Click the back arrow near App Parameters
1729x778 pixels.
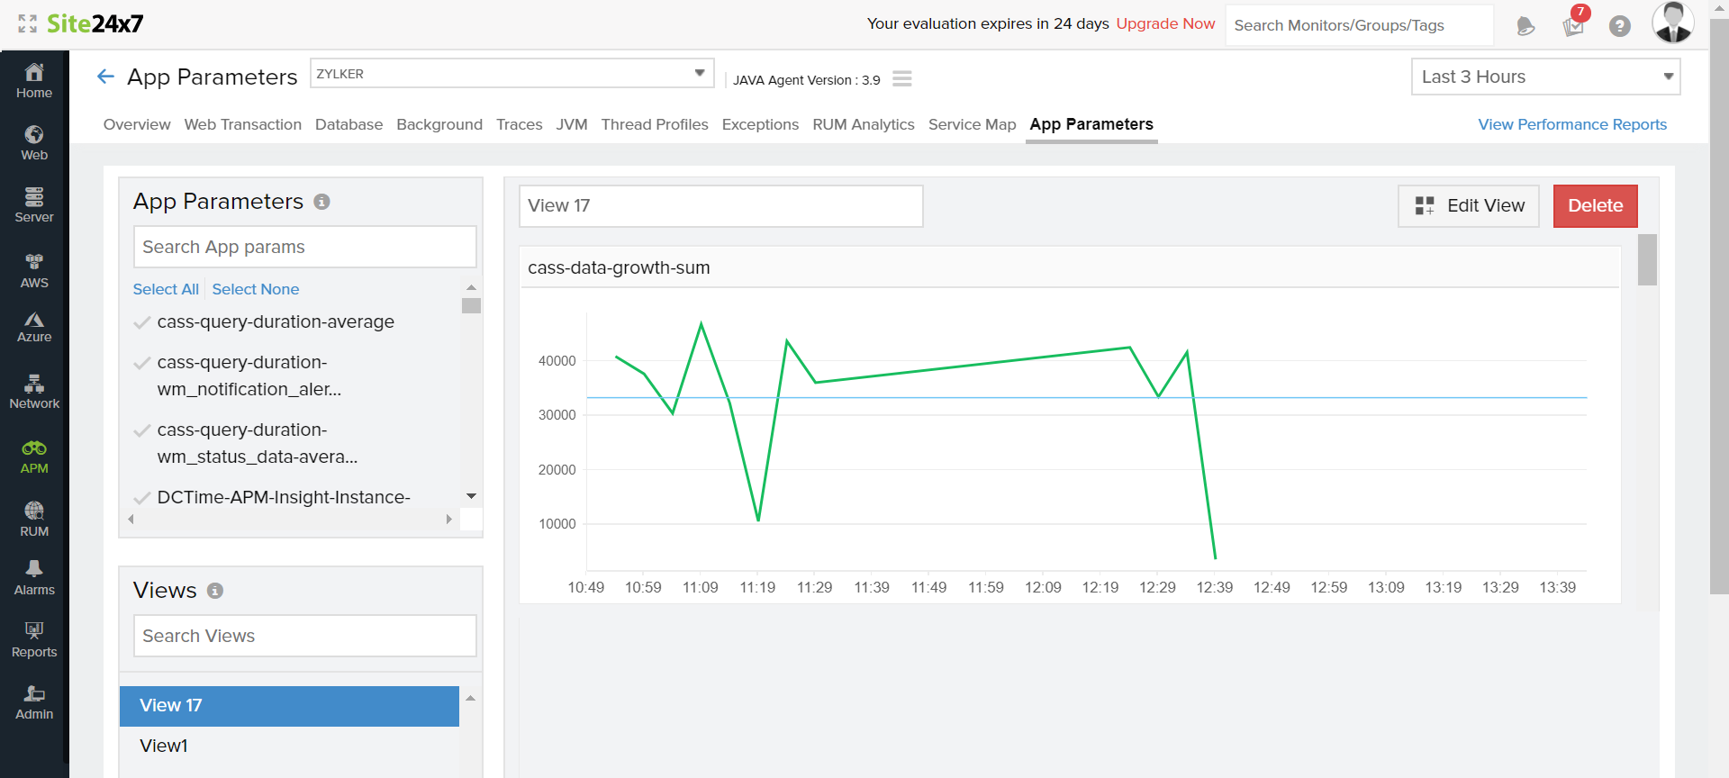tap(105, 77)
